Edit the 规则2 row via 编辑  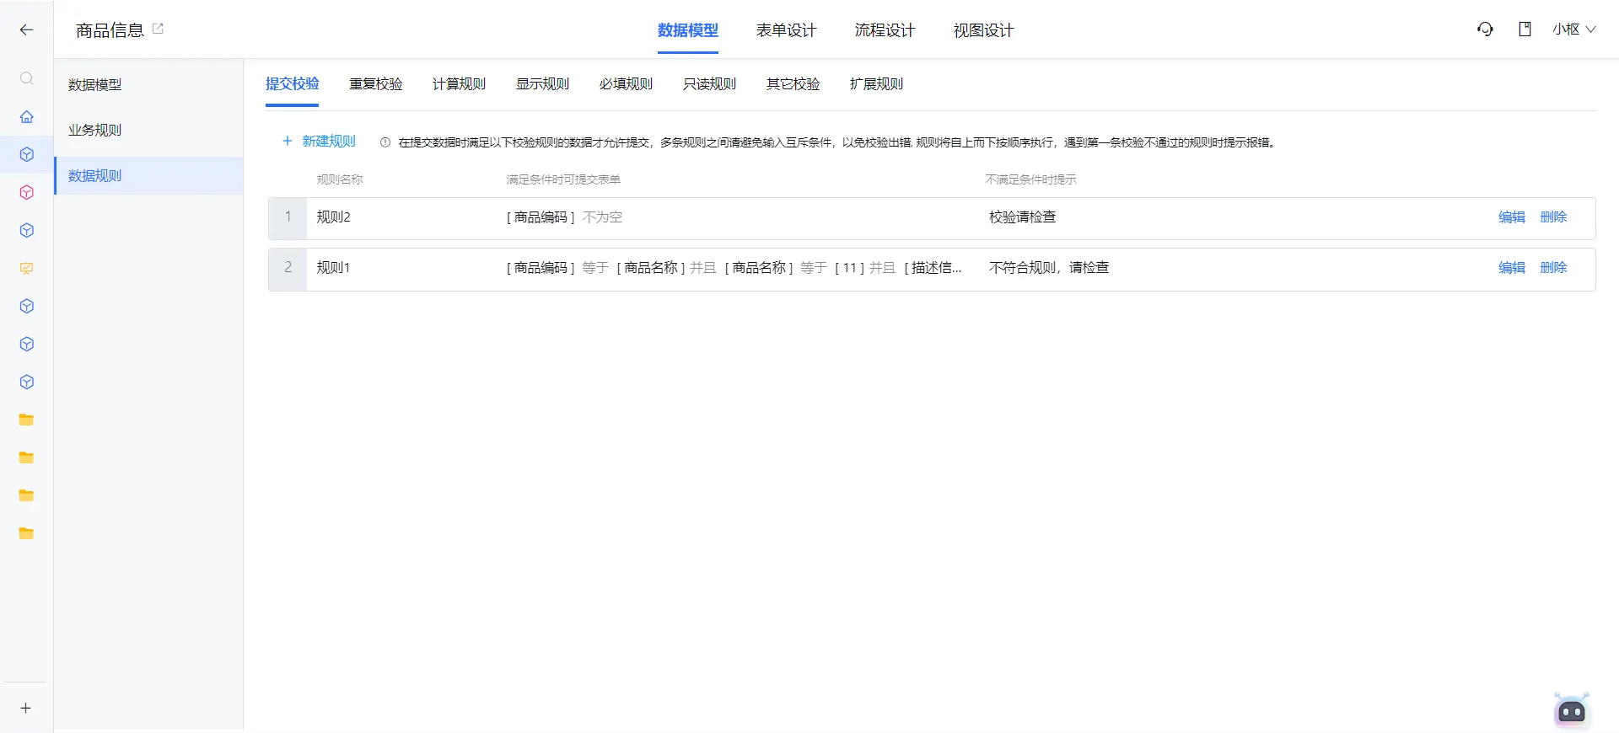1511,217
